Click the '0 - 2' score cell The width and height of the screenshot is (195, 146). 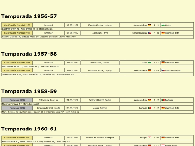pos(156,100)
